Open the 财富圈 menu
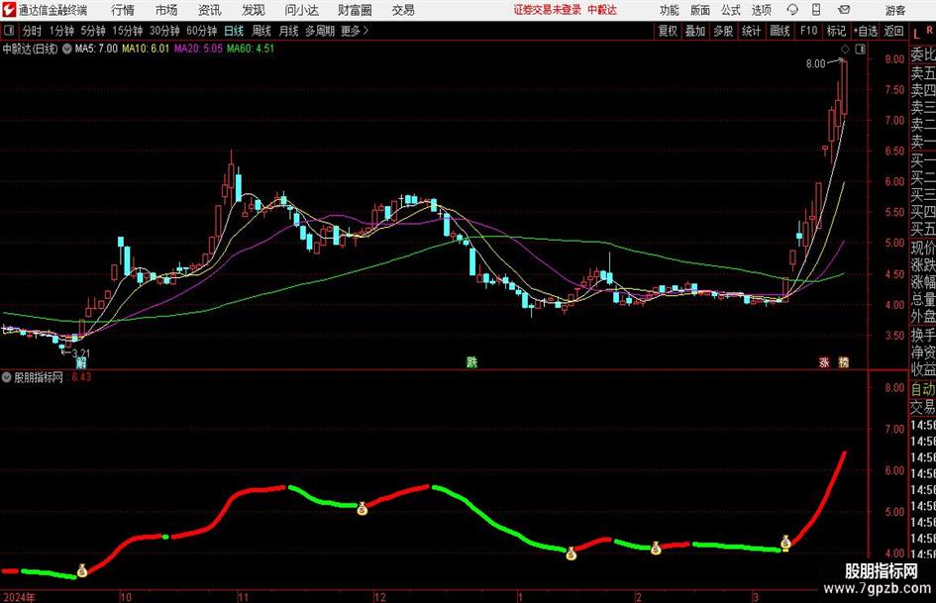This screenshot has width=936, height=603. tap(355, 10)
